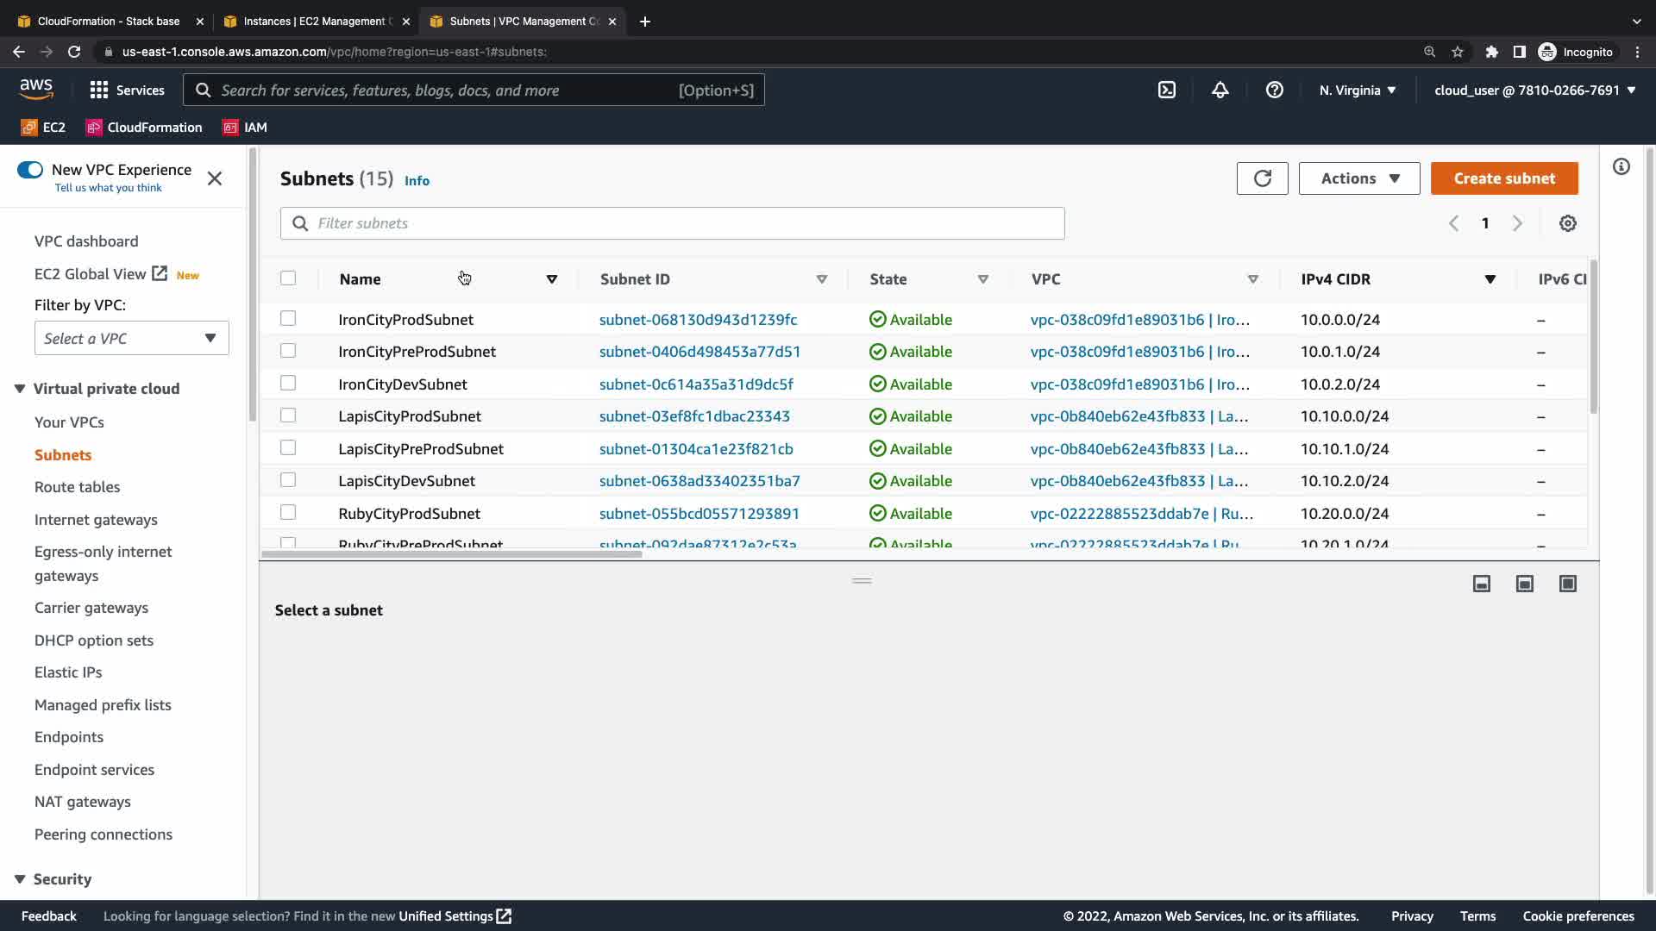This screenshot has width=1656, height=931.
Task: Open the Services grid menu
Action: pyautogui.click(x=99, y=90)
